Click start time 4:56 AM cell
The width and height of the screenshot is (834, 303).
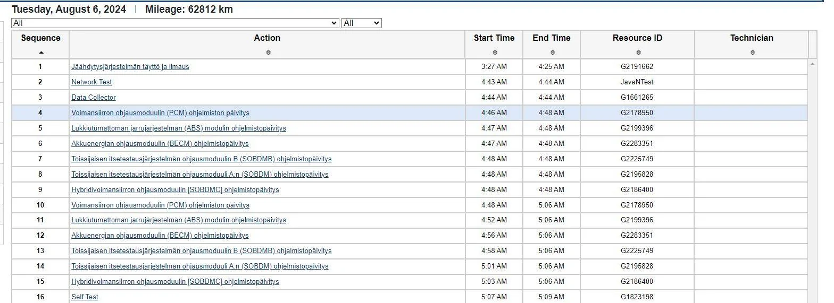494,236
